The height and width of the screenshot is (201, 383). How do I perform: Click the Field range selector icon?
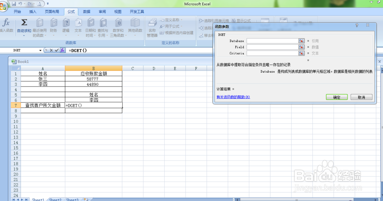pyautogui.click(x=301, y=47)
